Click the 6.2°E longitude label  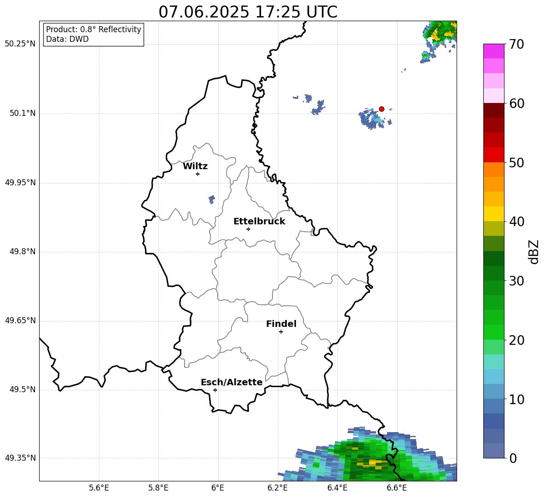[x=278, y=488]
